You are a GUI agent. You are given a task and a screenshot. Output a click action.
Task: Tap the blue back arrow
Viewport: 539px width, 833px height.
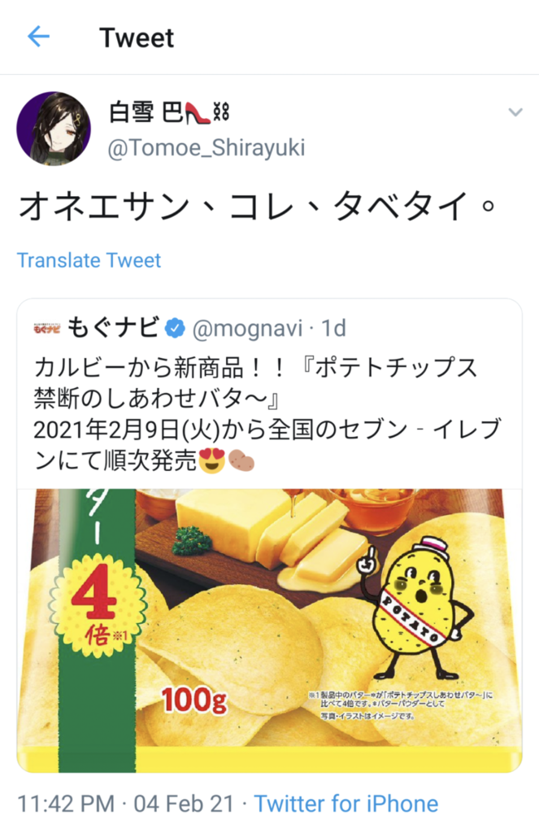[x=38, y=37]
